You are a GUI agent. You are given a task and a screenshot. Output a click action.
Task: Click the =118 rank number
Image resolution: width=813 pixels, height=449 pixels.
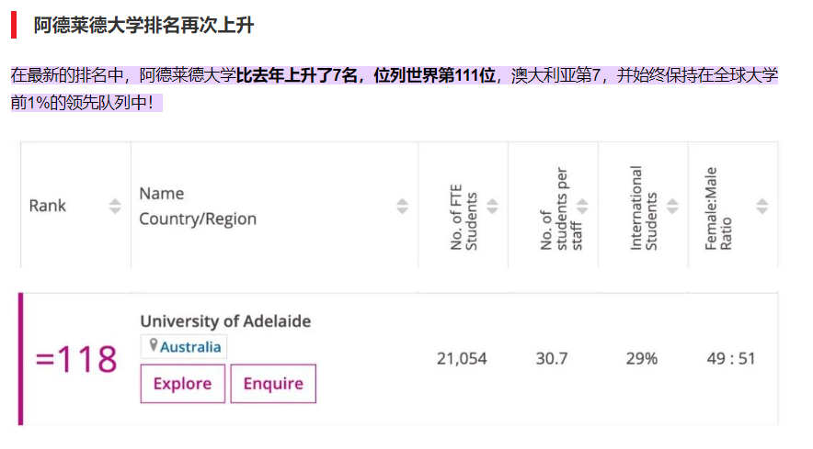[x=76, y=359]
